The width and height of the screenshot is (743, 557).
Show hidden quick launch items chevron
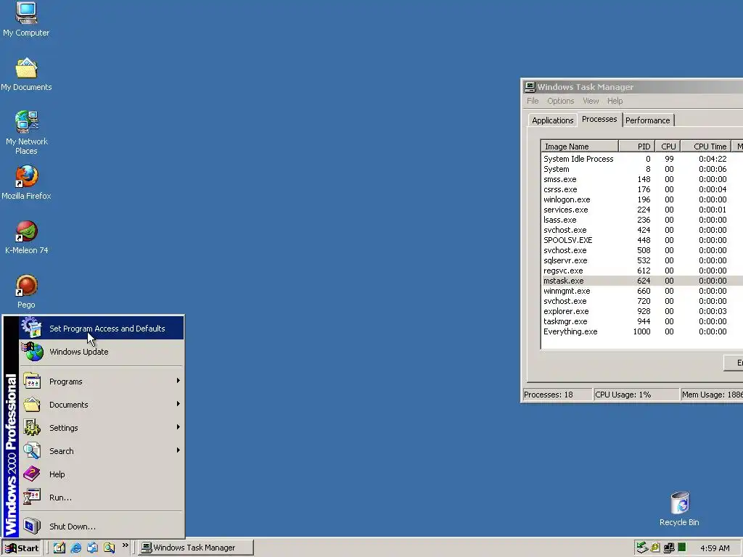[125, 545]
